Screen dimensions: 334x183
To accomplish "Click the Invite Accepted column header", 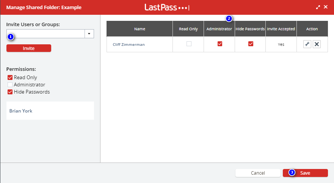I will [x=281, y=29].
